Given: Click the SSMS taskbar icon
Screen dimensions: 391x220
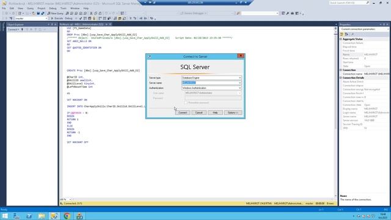Looking at the screenshot, I should (54, 216).
